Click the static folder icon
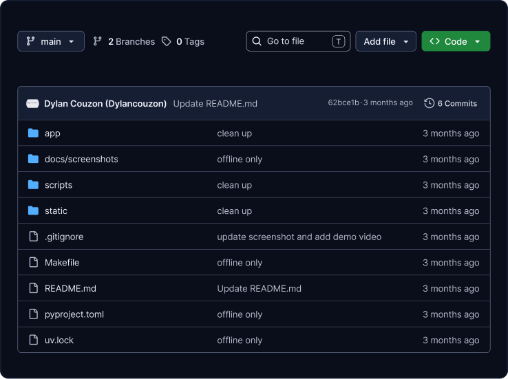Screen dimensions: 508x379 (33, 210)
